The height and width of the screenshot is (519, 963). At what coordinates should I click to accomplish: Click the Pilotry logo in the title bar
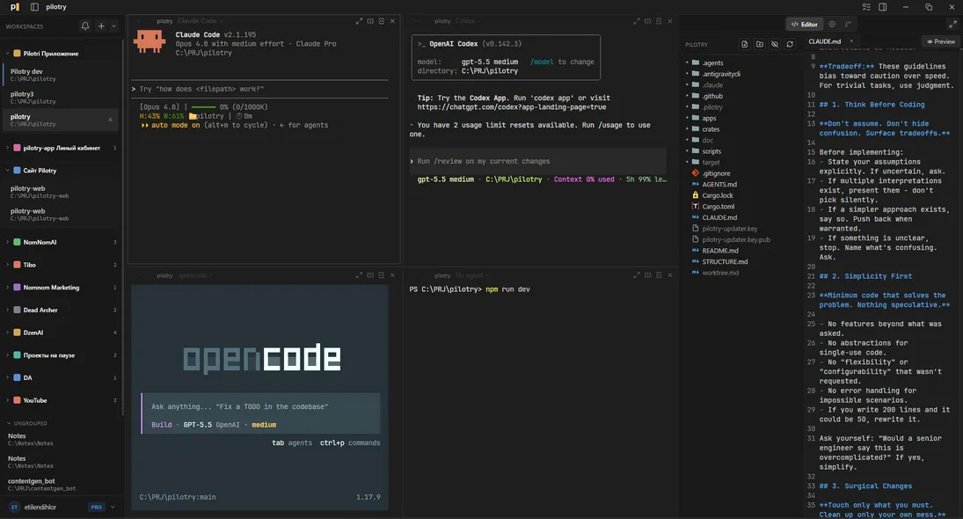[x=15, y=7]
